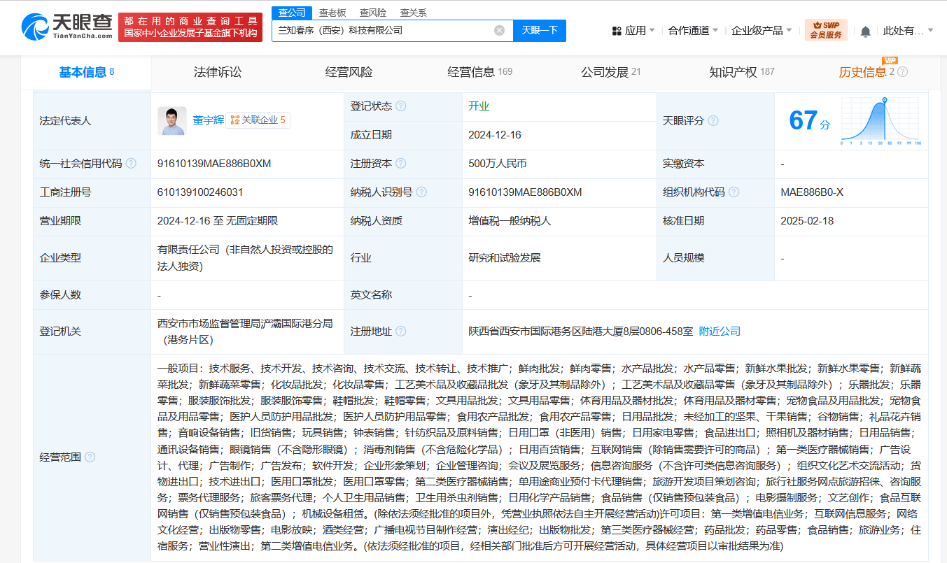Open the notification bell
The height and width of the screenshot is (563, 947).
point(866,31)
